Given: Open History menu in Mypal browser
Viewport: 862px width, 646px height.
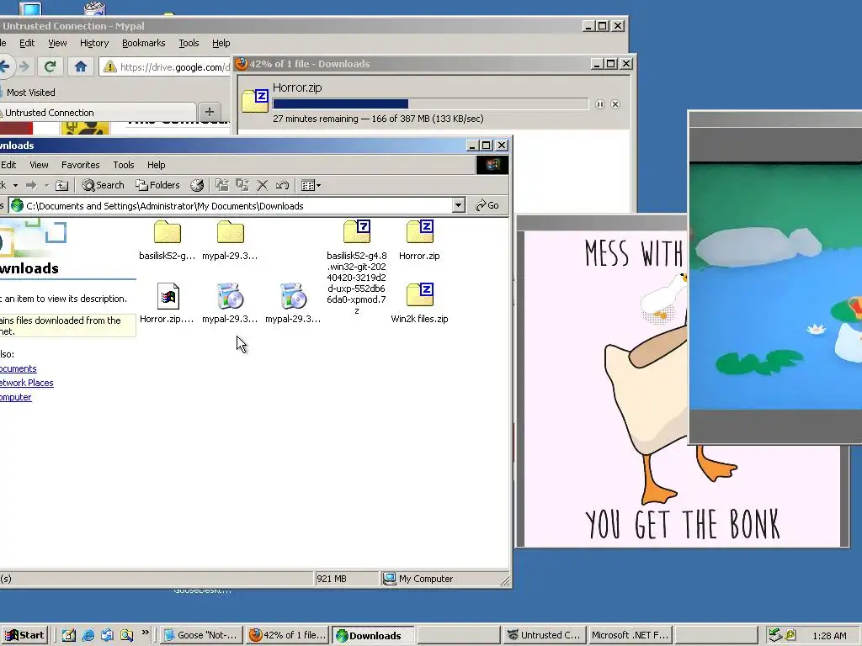Looking at the screenshot, I should [94, 43].
